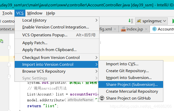Close the tab ending in fig.xml
Image resolution: width=174 pixels, height=111 pixels.
click(115, 29)
